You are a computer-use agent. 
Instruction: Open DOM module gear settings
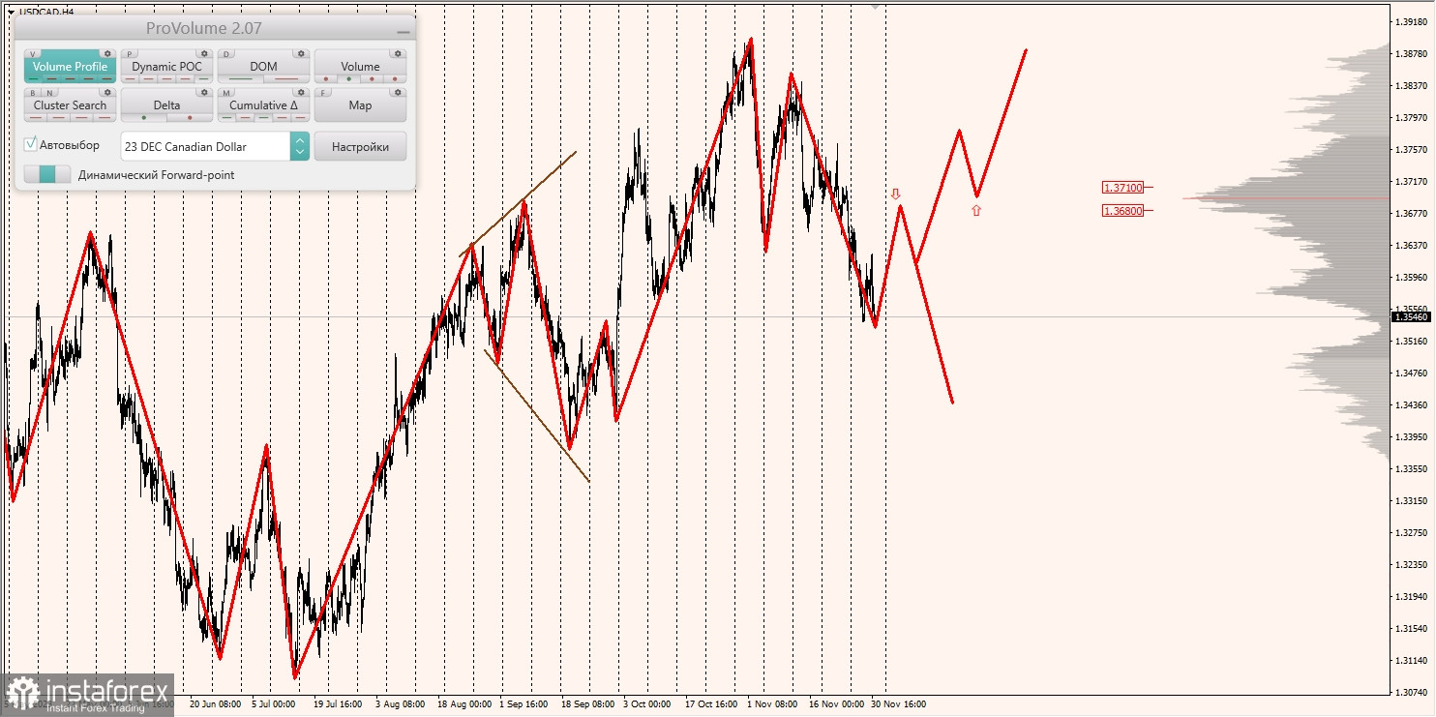(x=301, y=53)
